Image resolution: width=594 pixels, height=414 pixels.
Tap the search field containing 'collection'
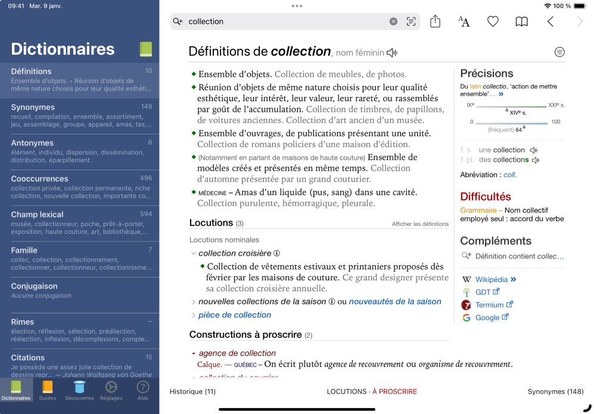coord(286,21)
